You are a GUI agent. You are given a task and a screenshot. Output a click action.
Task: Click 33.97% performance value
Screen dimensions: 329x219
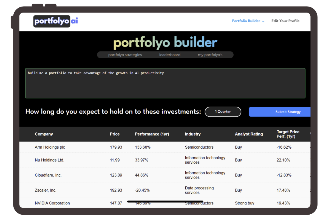(141, 160)
